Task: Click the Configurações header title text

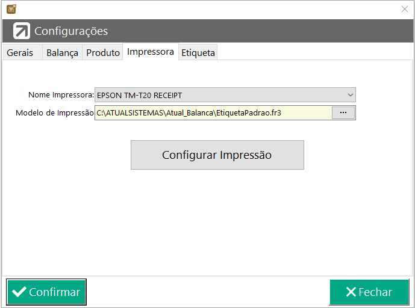Action: 71,31
